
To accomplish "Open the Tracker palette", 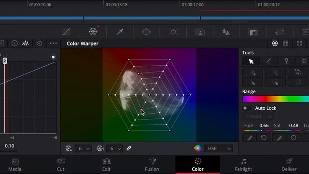I will (173, 32).
